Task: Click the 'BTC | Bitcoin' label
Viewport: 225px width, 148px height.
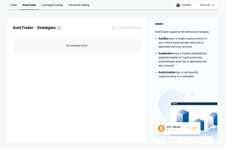Action: [x=174, y=127]
